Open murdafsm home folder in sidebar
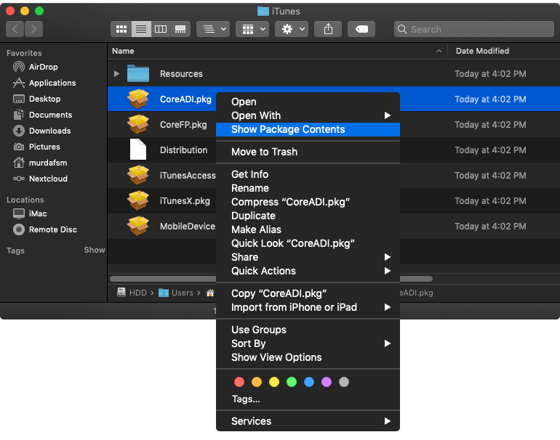 coord(40,163)
